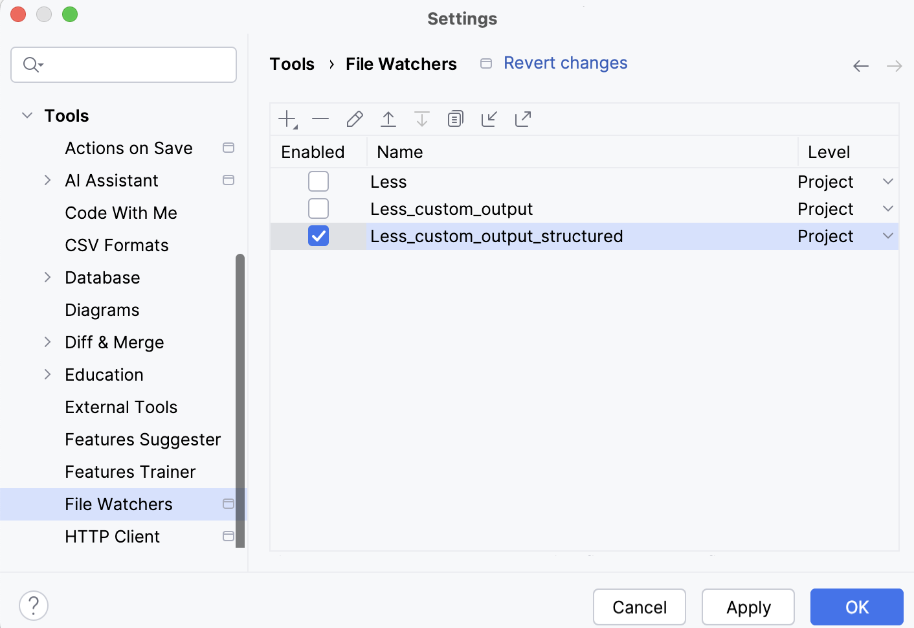The image size is (914, 628).
Task: Collapse the Tools section in the sidebar
Action: (27, 115)
